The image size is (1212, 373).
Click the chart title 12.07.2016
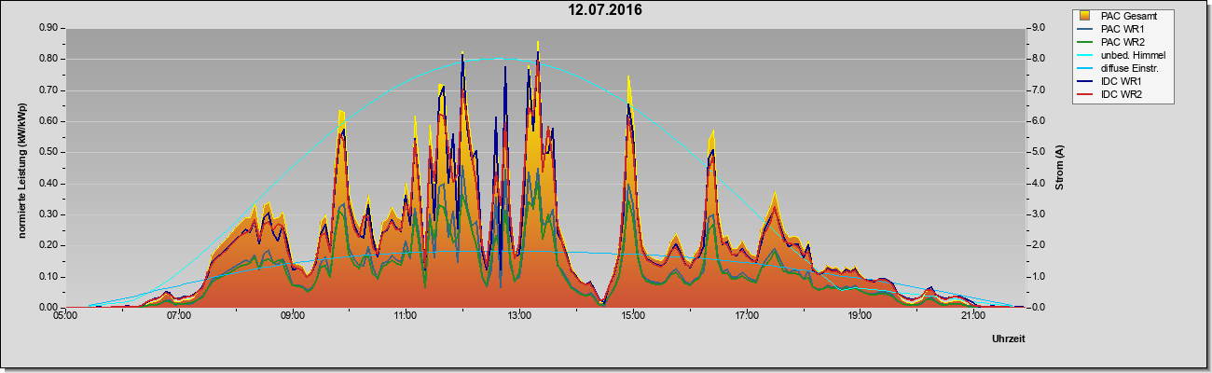tap(606, 11)
